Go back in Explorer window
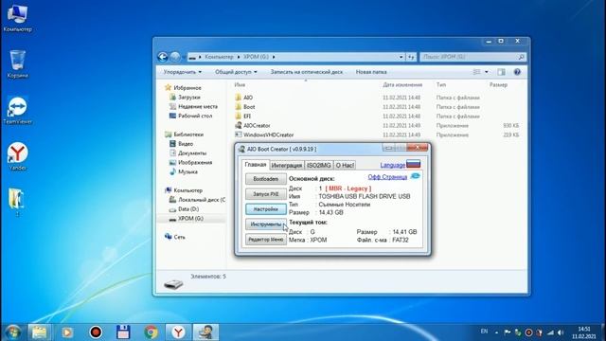The width and height of the screenshot is (606, 341). (163, 57)
